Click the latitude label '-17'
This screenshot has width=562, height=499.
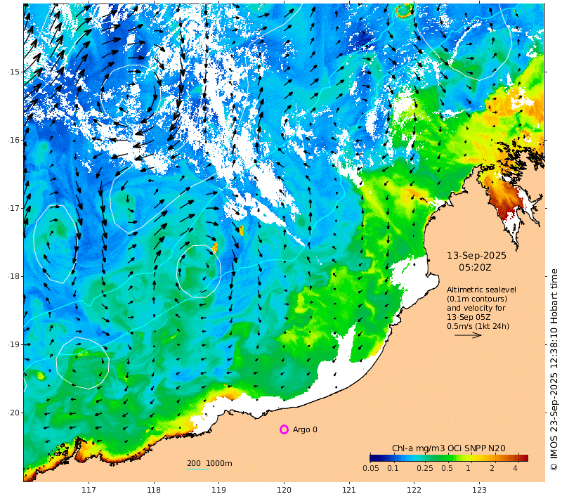pos(14,208)
